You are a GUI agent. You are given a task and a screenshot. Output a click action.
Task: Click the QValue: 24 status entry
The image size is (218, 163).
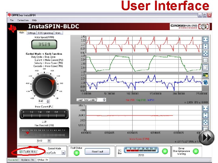pyautogui.click(x=43, y=160)
